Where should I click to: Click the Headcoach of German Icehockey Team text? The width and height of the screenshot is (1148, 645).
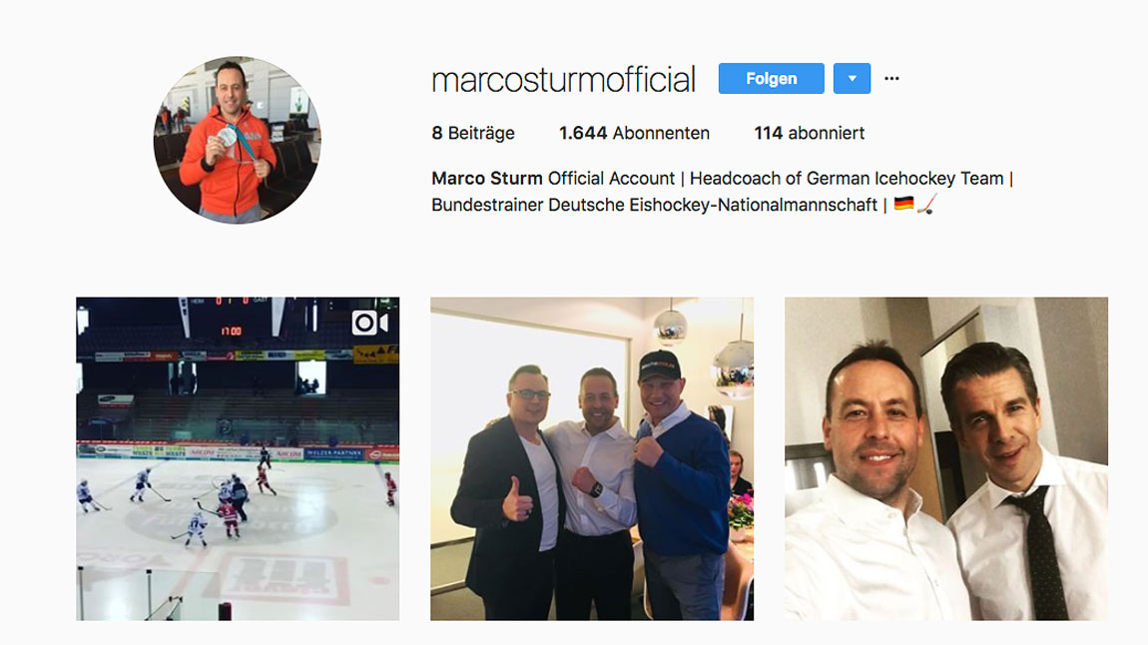(x=847, y=179)
